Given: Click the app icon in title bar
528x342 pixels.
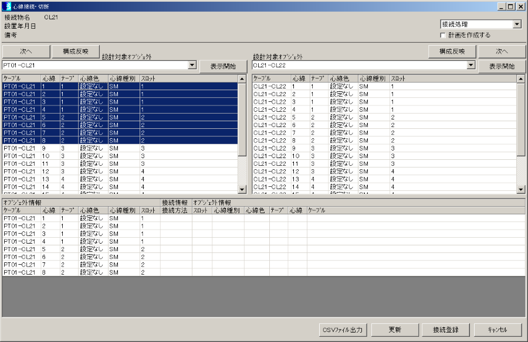Looking at the screenshot, I should pyautogui.click(x=6, y=6).
